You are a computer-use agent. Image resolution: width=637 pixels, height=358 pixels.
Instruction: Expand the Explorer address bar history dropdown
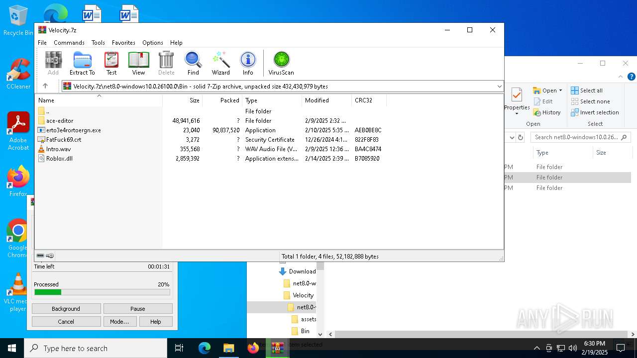click(x=511, y=137)
